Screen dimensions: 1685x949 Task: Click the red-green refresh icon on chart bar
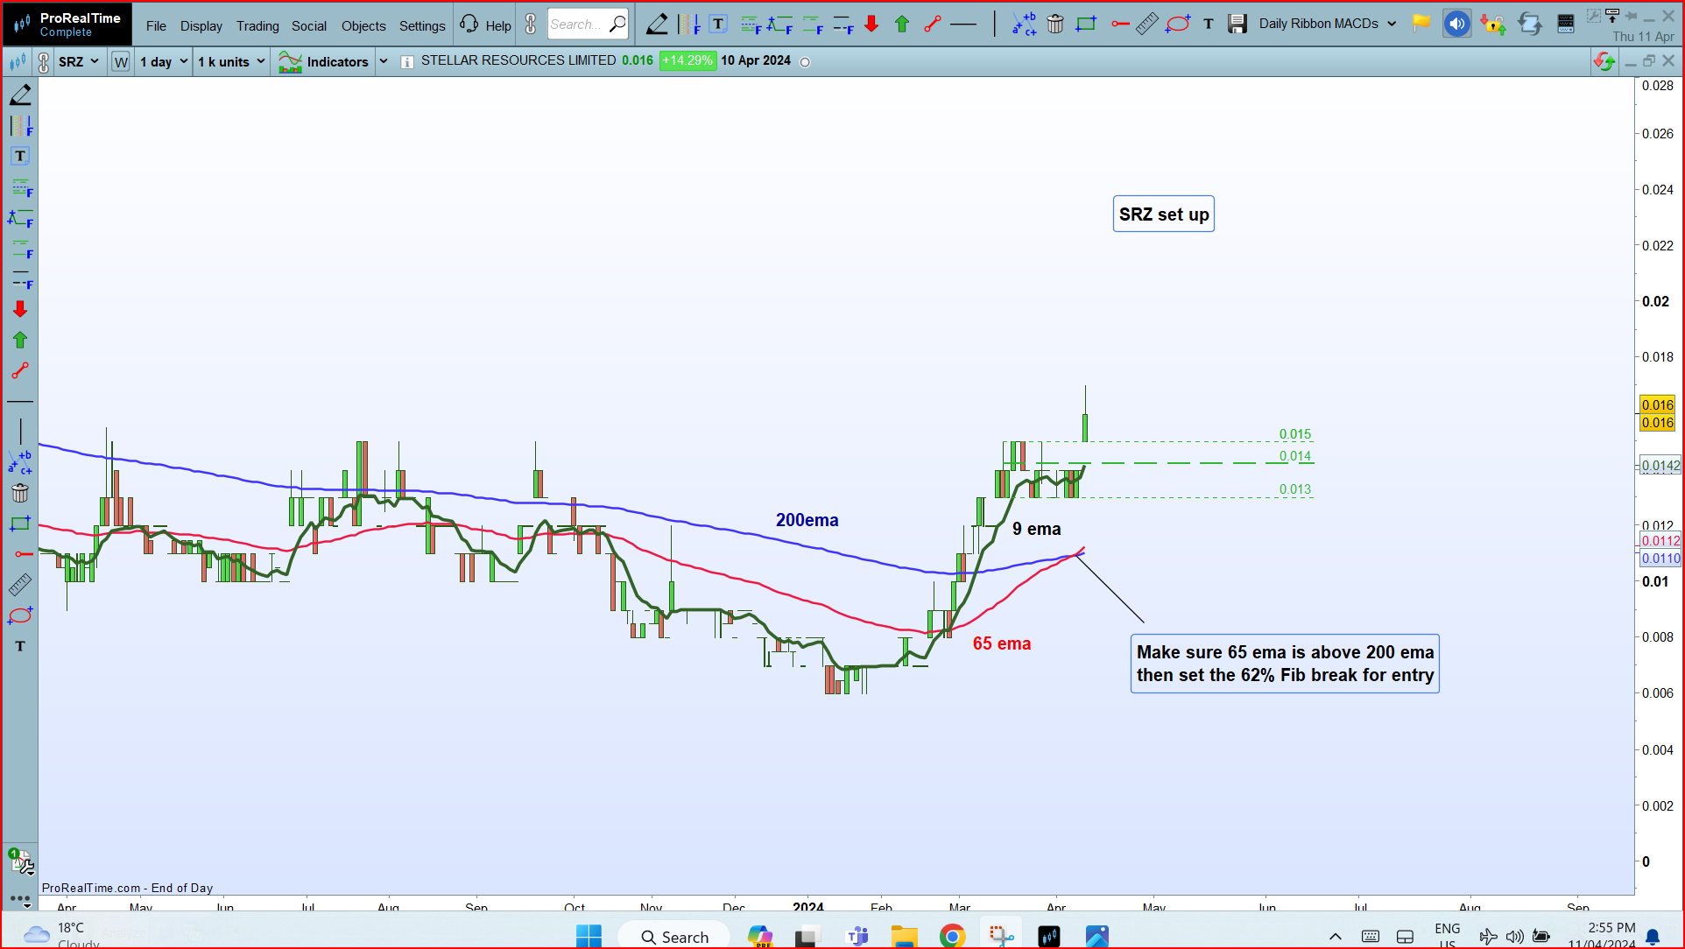click(x=1604, y=61)
